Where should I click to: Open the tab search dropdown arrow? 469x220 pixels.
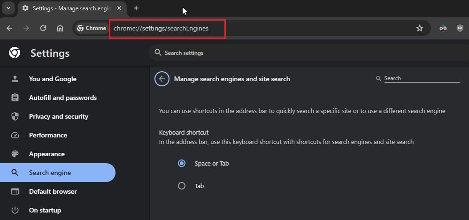point(8,8)
